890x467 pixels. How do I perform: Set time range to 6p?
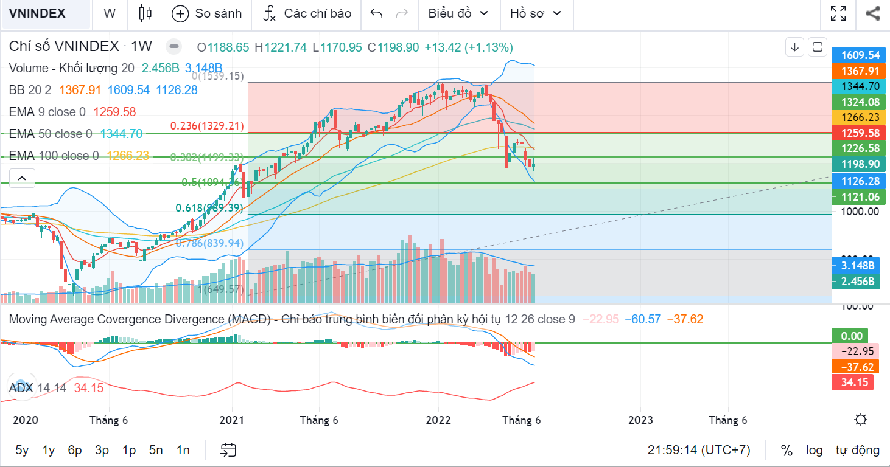tap(75, 450)
